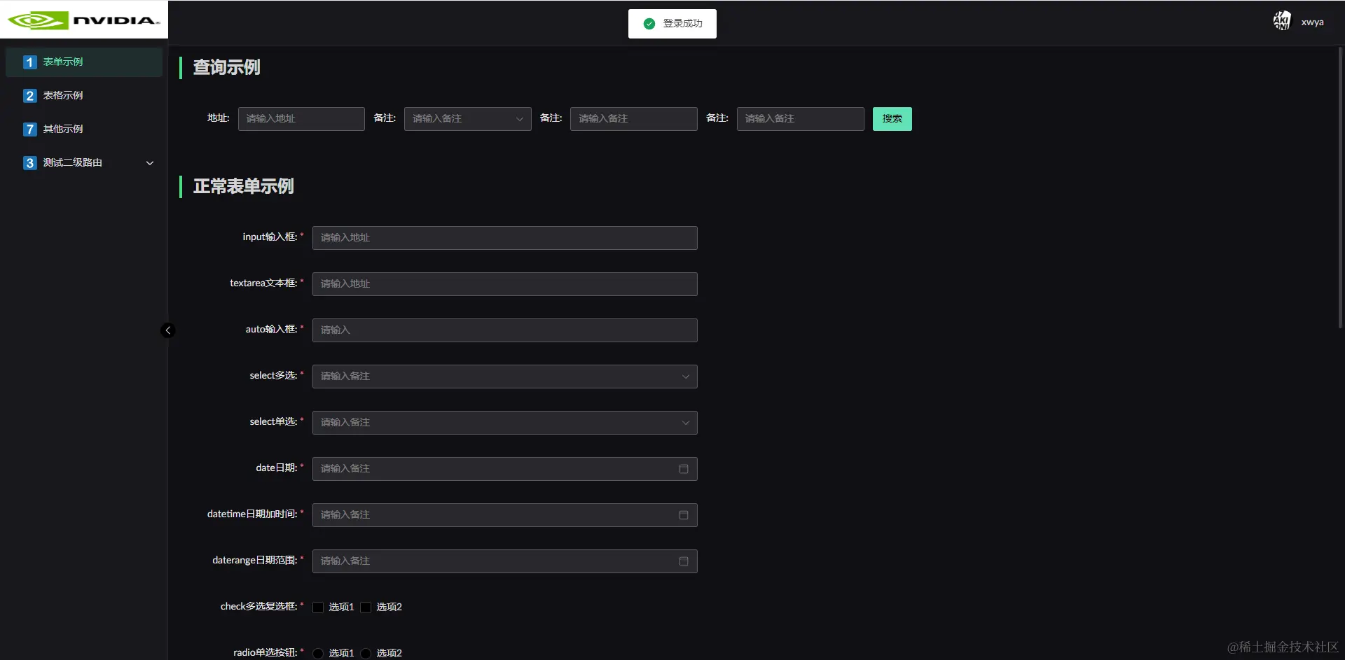This screenshot has height=660, width=1345.
Task: Open the daterange日期范围 calendar icon
Action: [684, 561]
